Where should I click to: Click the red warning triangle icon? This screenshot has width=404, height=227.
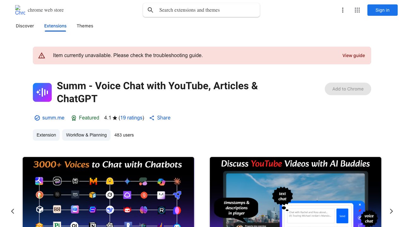click(x=42, y=55)
